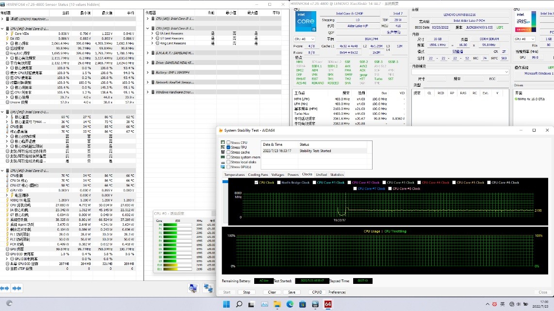Open File Explorer from the taskbar
Image resolution: width=554 pixels, height=311 pixels.
coord(277,304)
